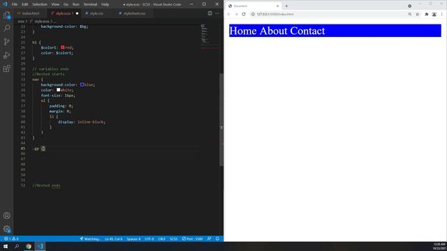Open the Explorer view in activity bar
447x251 pixels.
6,15
